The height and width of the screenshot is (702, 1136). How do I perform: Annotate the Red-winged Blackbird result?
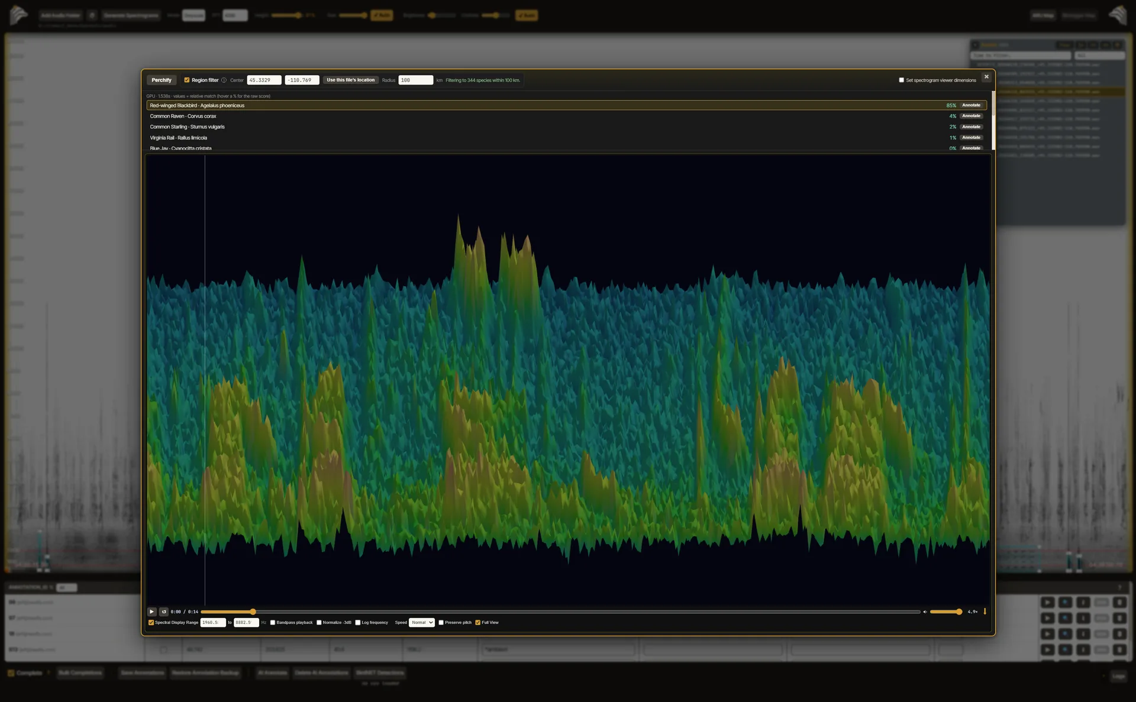[x=971, y=105]
